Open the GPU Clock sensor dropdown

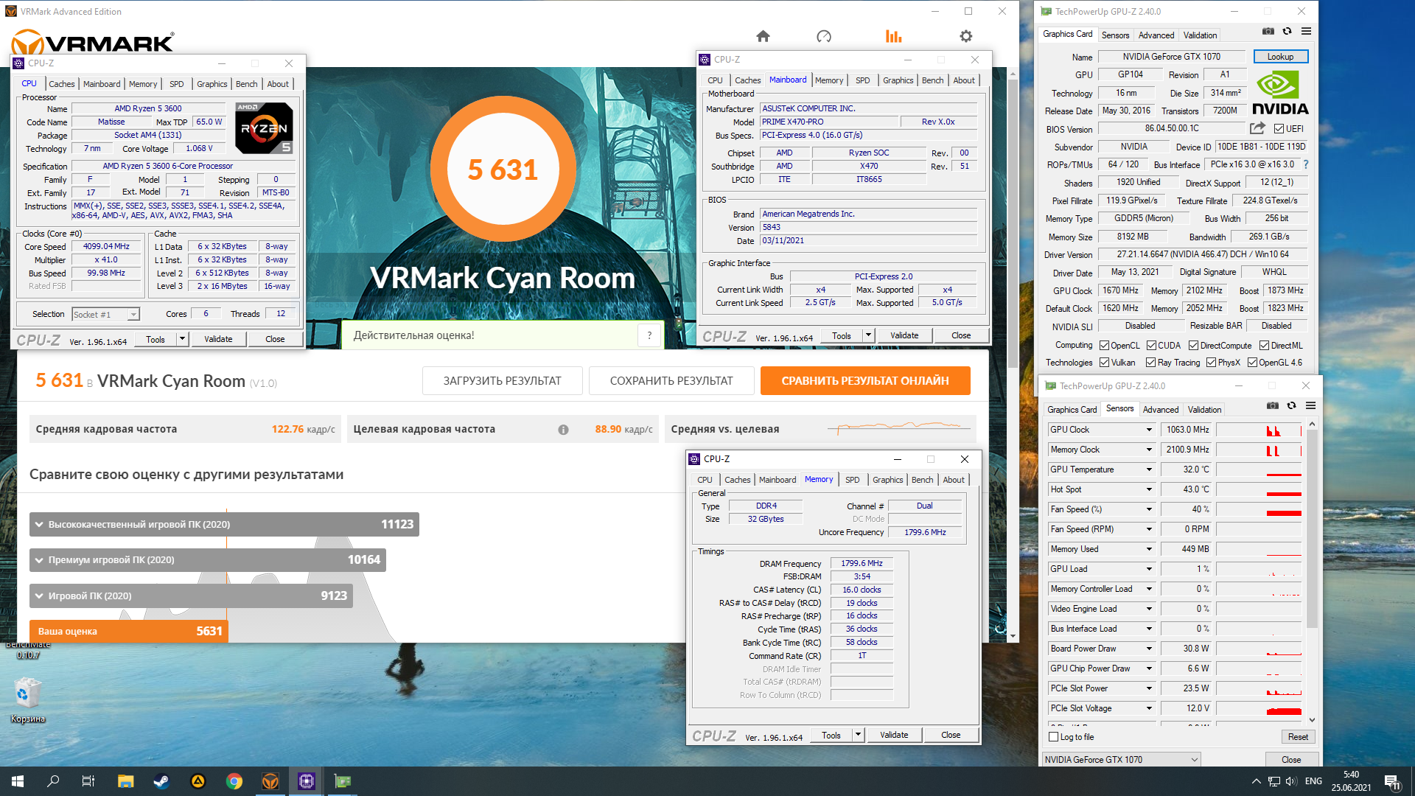1148,430
